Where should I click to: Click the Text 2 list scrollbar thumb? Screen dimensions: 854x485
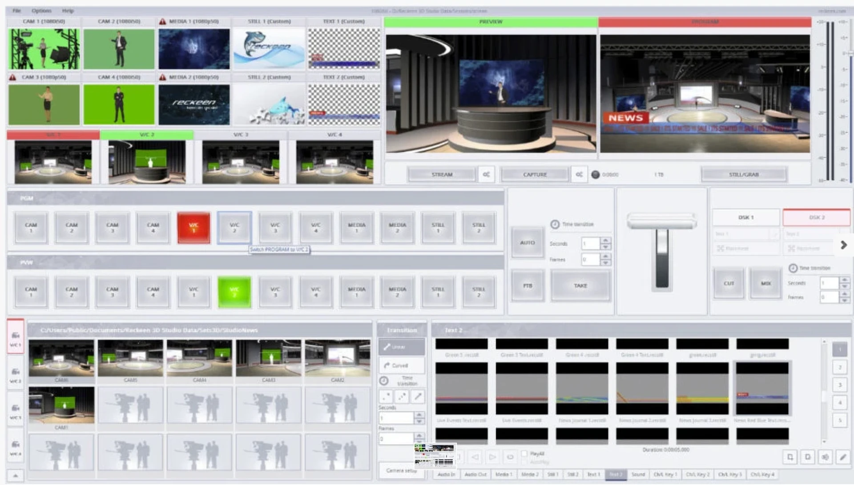pyautogui.click(x=824, y=396)
